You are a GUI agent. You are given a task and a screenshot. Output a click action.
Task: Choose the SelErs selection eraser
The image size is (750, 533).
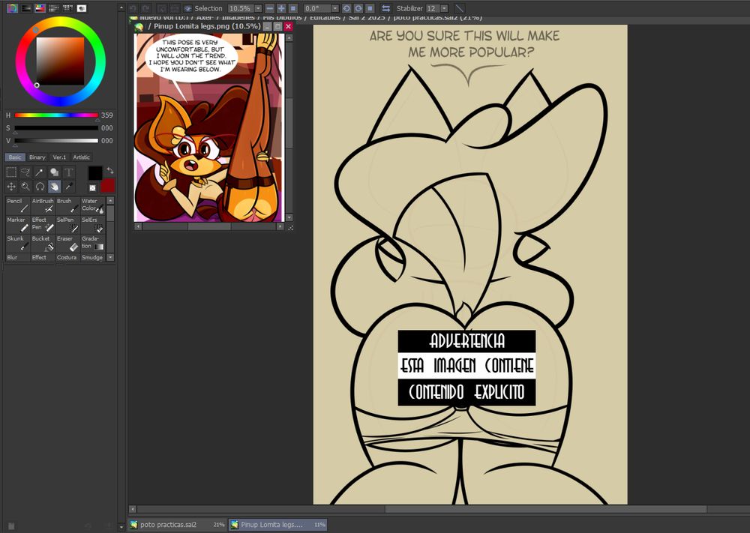click(x=92, y=224)
